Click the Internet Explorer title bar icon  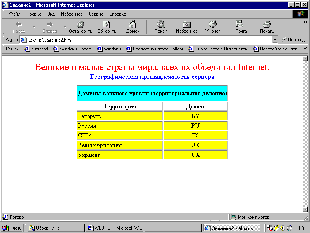coord(5,5)
